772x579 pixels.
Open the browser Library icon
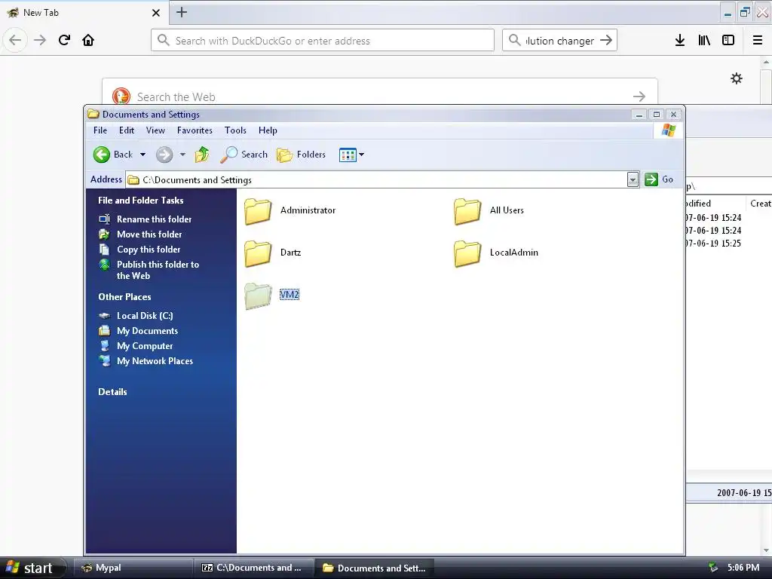coord(704,41)
